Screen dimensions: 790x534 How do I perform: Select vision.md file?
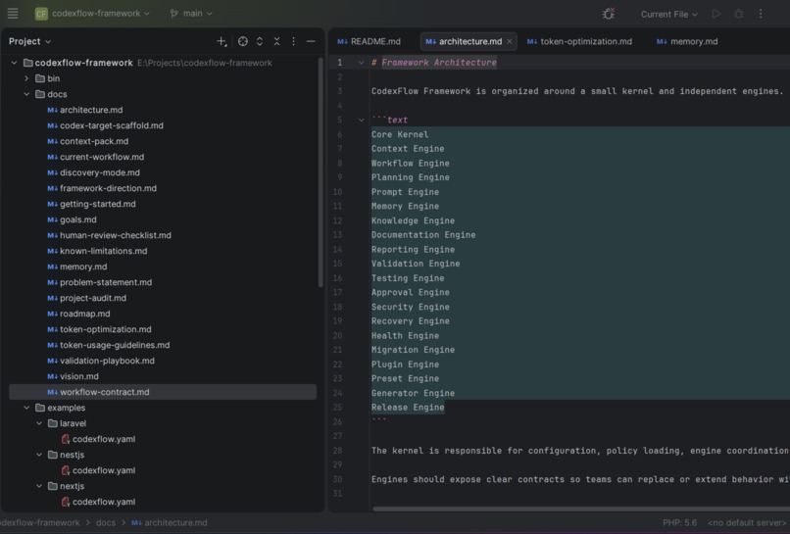(x=74, y=376)
